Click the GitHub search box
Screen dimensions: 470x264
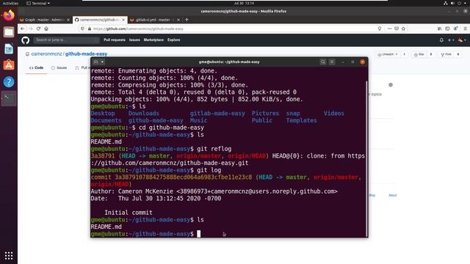click(x=66, y=40)
